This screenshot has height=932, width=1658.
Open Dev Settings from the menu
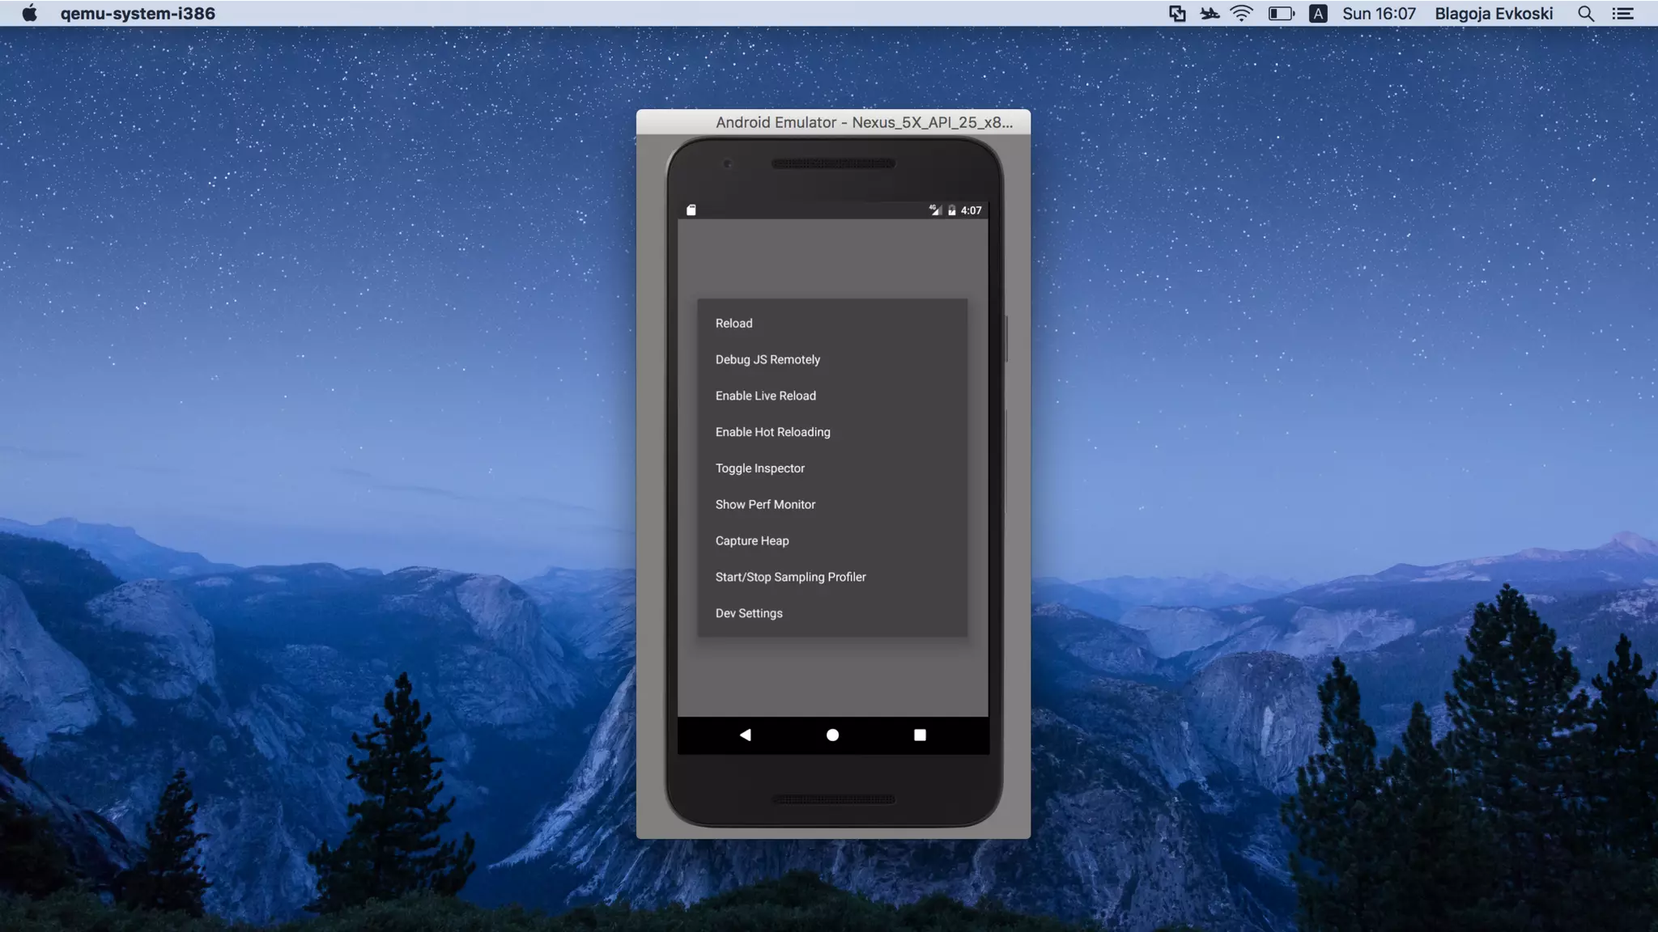pos(749,613)
